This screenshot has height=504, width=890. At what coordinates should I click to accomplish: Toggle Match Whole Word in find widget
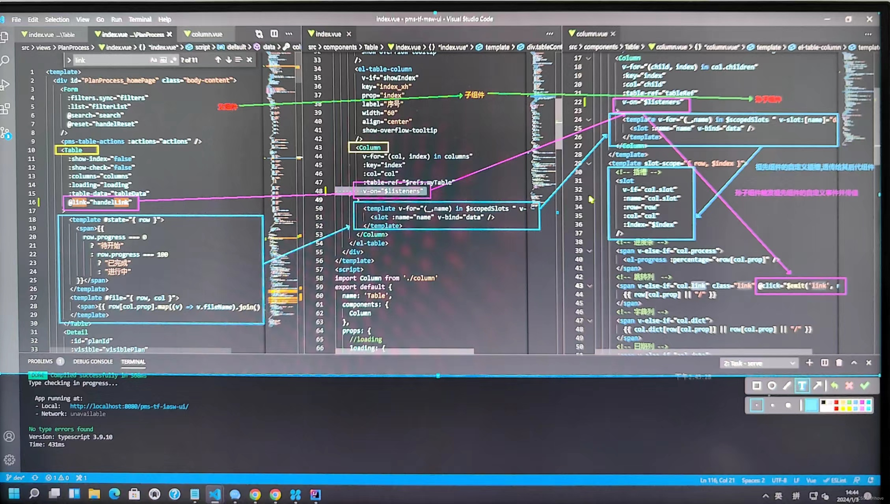163,60
